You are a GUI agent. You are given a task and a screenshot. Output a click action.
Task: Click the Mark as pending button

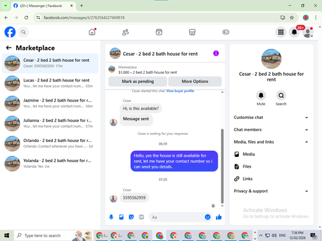pos(138,82)
